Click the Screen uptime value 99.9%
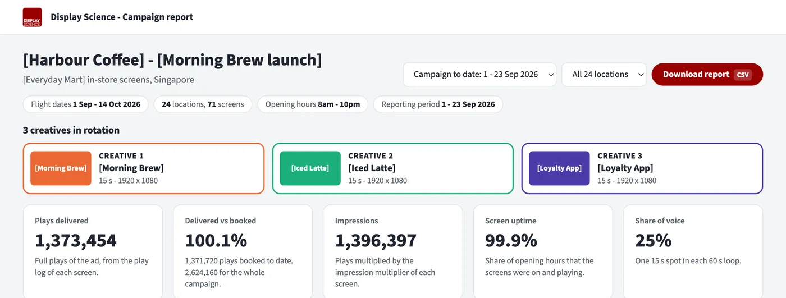 pyautogui.click(x=511, y=240)
